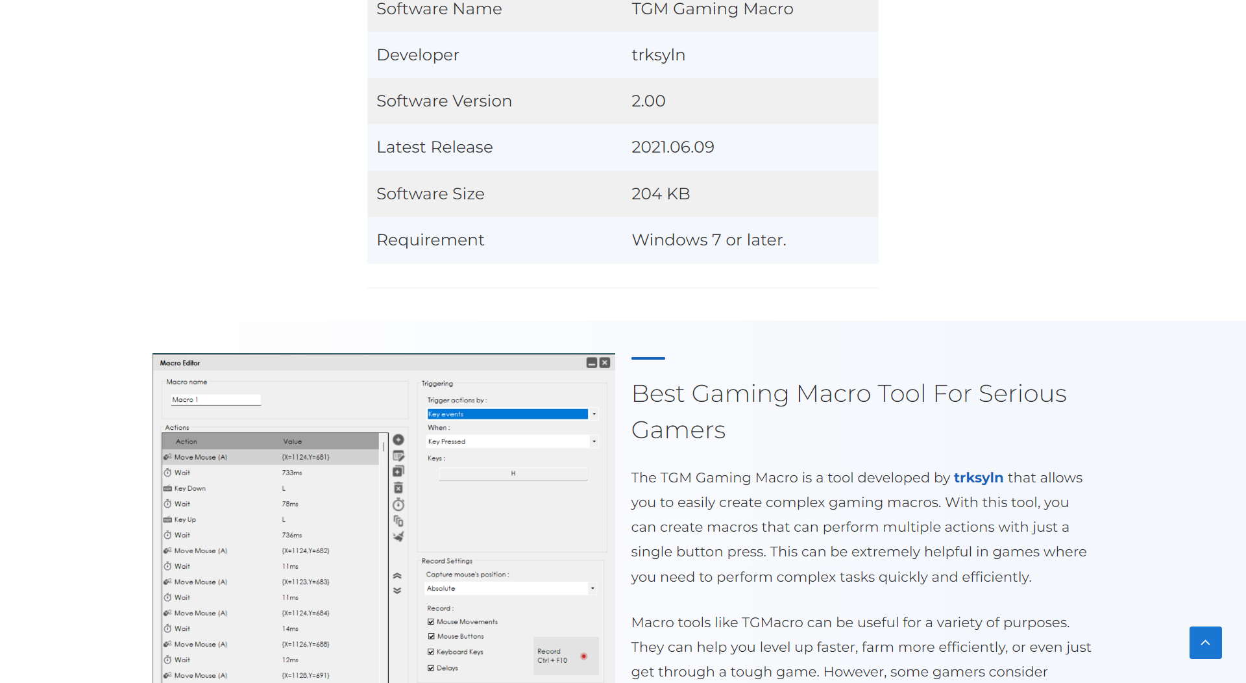The width and height of the screenshot is (1246, 683).
Task: Move action up with double-chevron up
Action: [x=397, y=576]
